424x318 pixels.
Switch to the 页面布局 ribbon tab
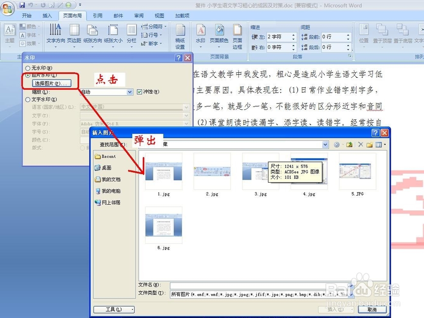pos(73,16)
